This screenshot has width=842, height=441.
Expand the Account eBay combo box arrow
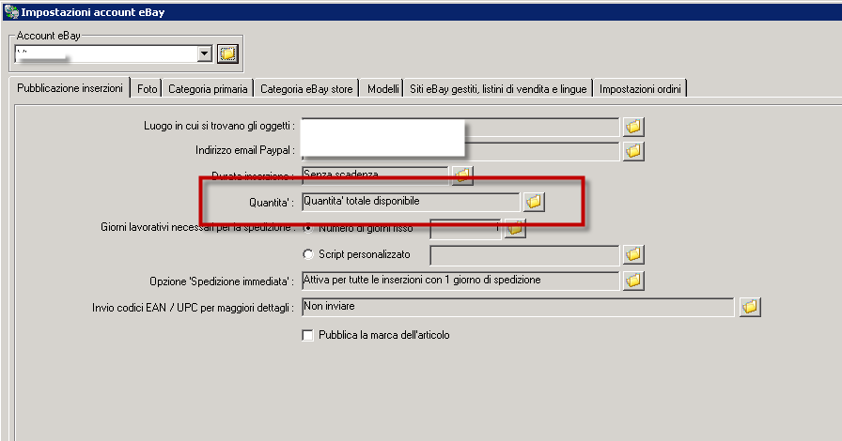(205, 53)
